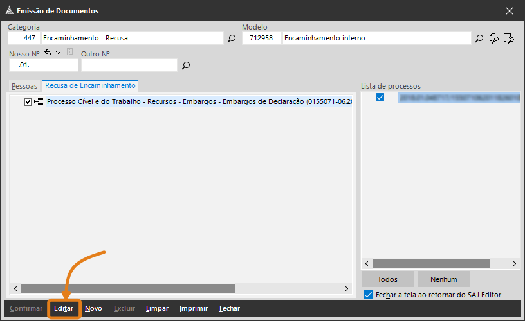Switch to the Pessoas tab

24,86
